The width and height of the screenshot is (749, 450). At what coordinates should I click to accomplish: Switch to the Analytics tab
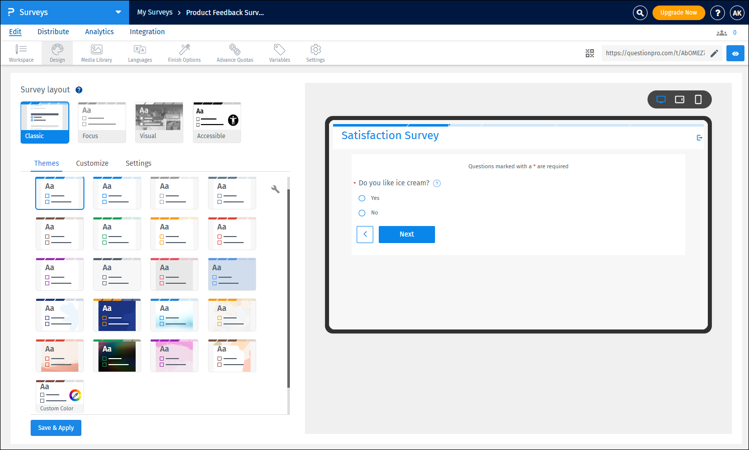click(99, 32)
